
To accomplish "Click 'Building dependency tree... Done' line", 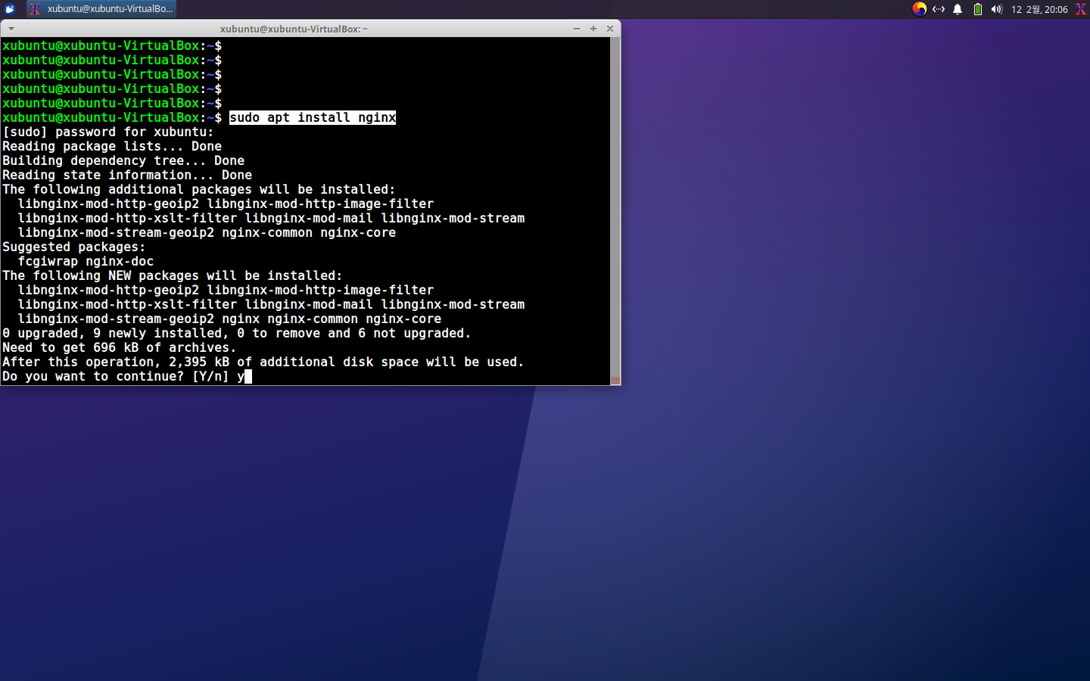I will [x=123, y=160].
